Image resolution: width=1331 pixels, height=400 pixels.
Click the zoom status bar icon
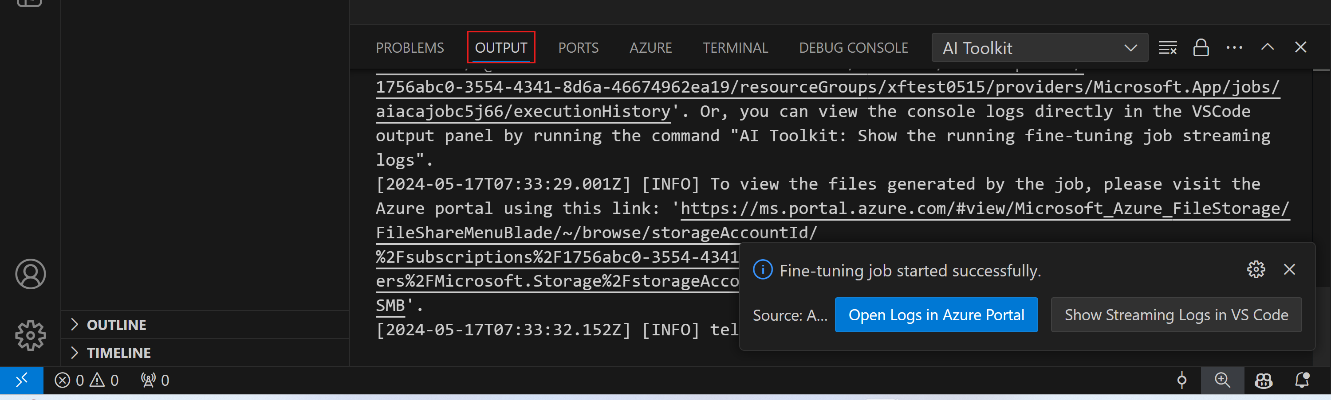tap(1222, 381)
